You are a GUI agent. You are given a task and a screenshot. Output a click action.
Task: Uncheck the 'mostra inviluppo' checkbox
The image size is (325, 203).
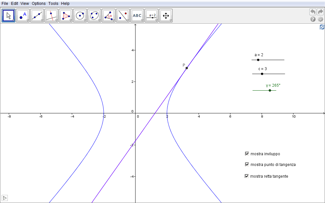247,154
